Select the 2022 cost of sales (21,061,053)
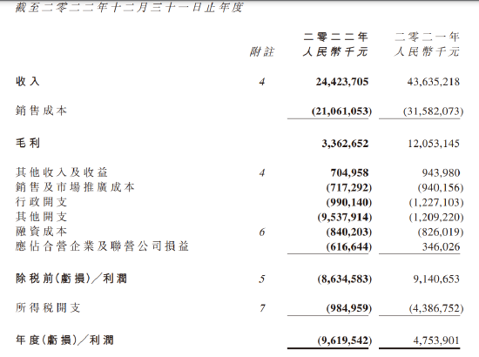The width and height of the screenshot is (479, 357). [x=341, y=111]
